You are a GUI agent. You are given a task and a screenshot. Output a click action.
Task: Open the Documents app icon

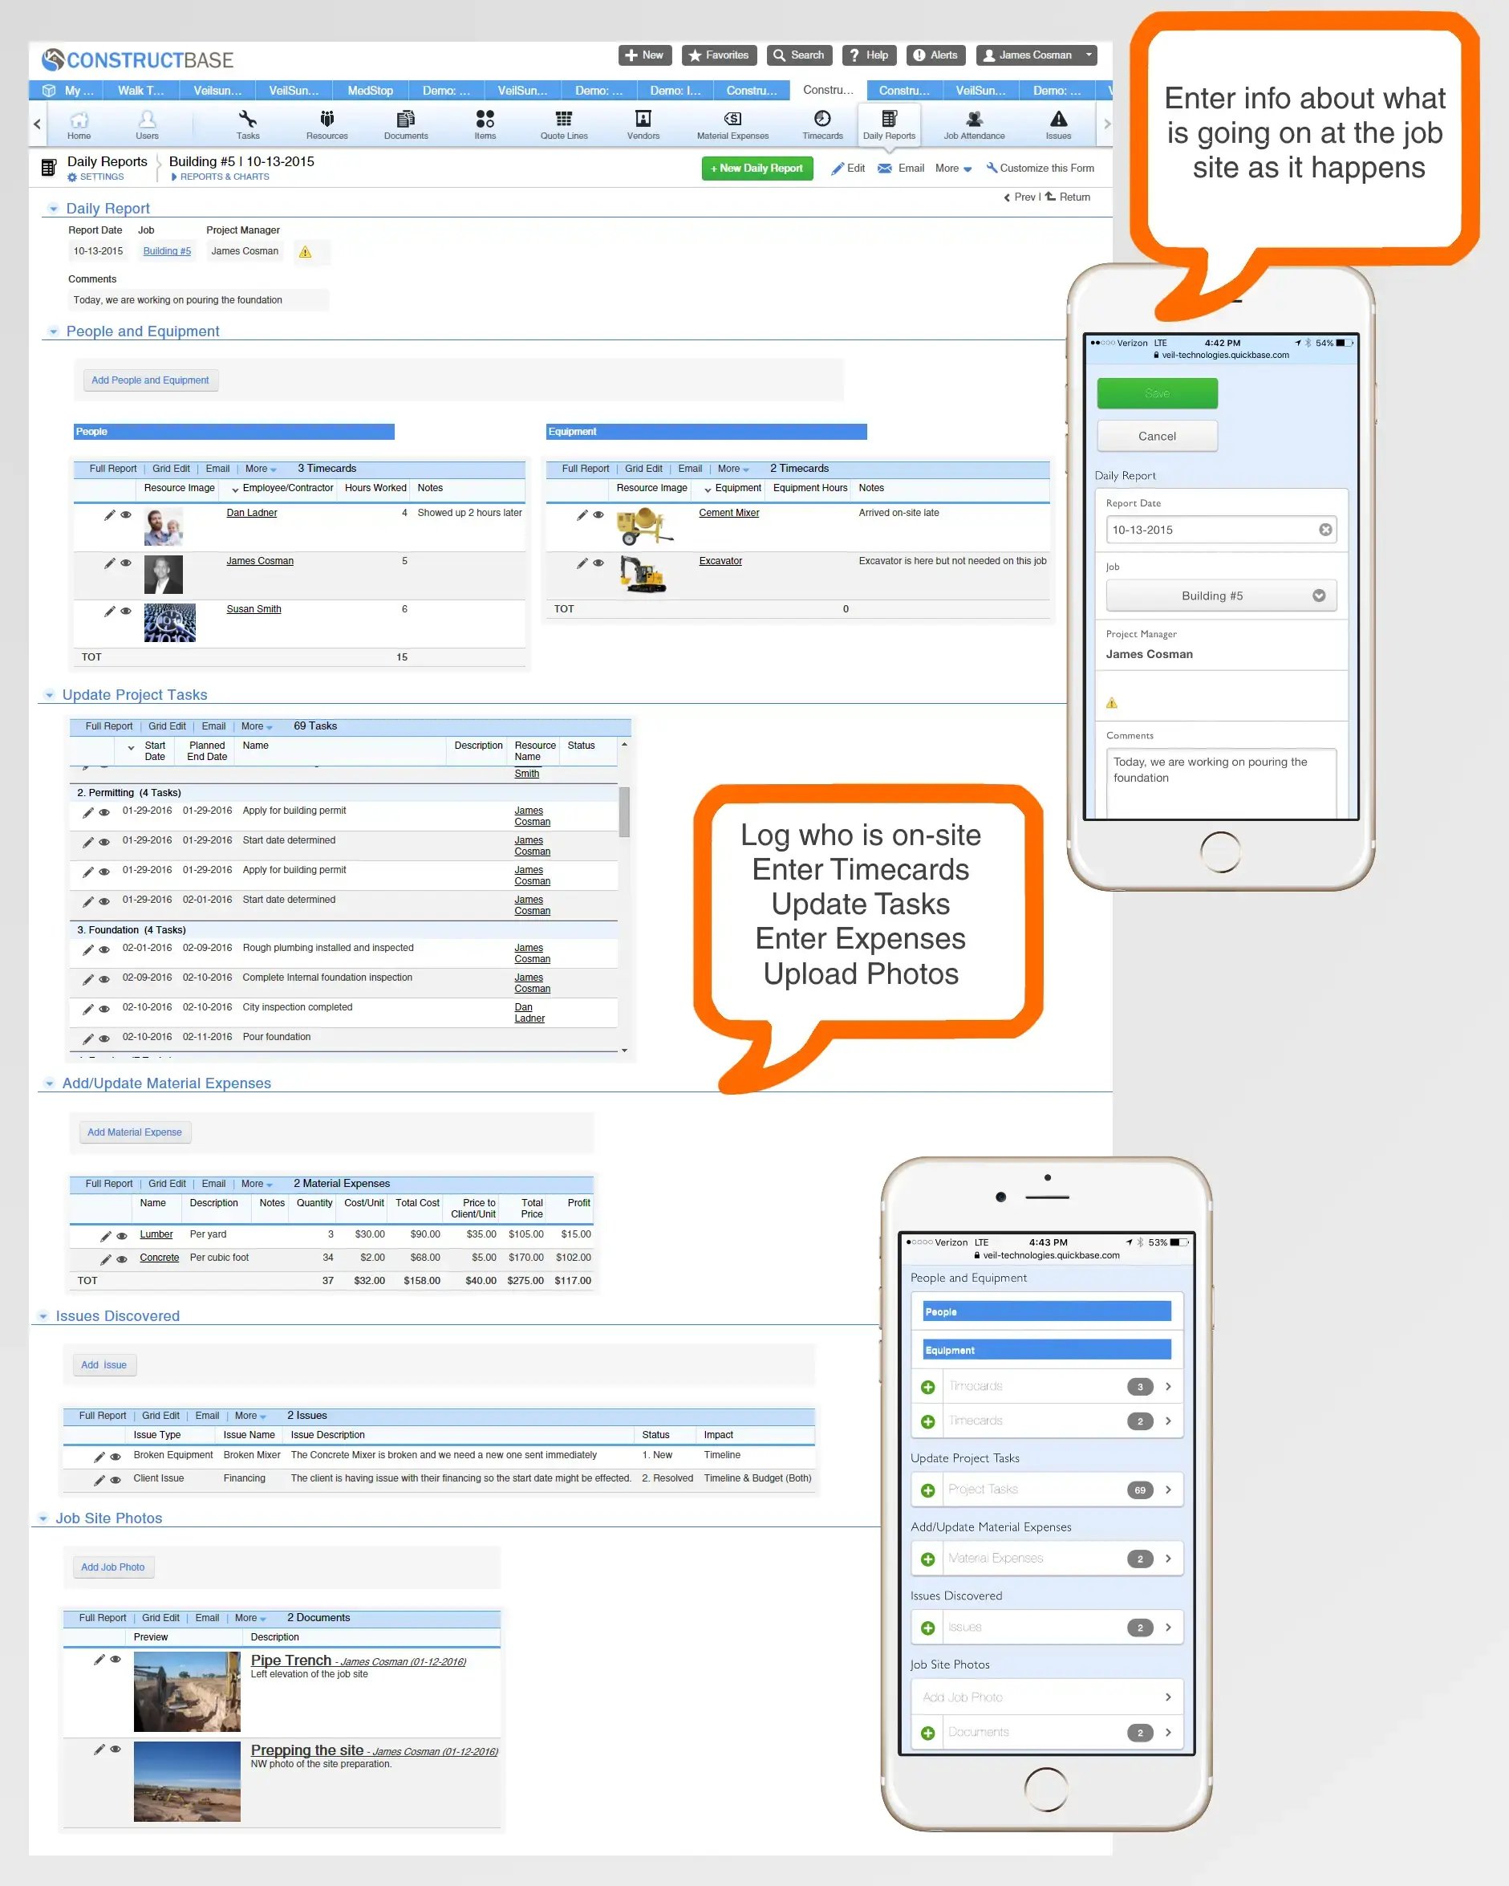(406, 123)
